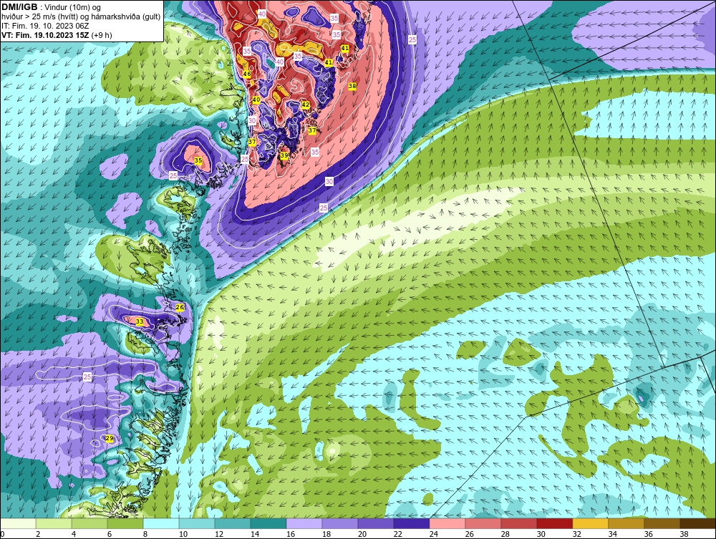Pick the 4–6 m/s green legend swatch

(89, 523)
